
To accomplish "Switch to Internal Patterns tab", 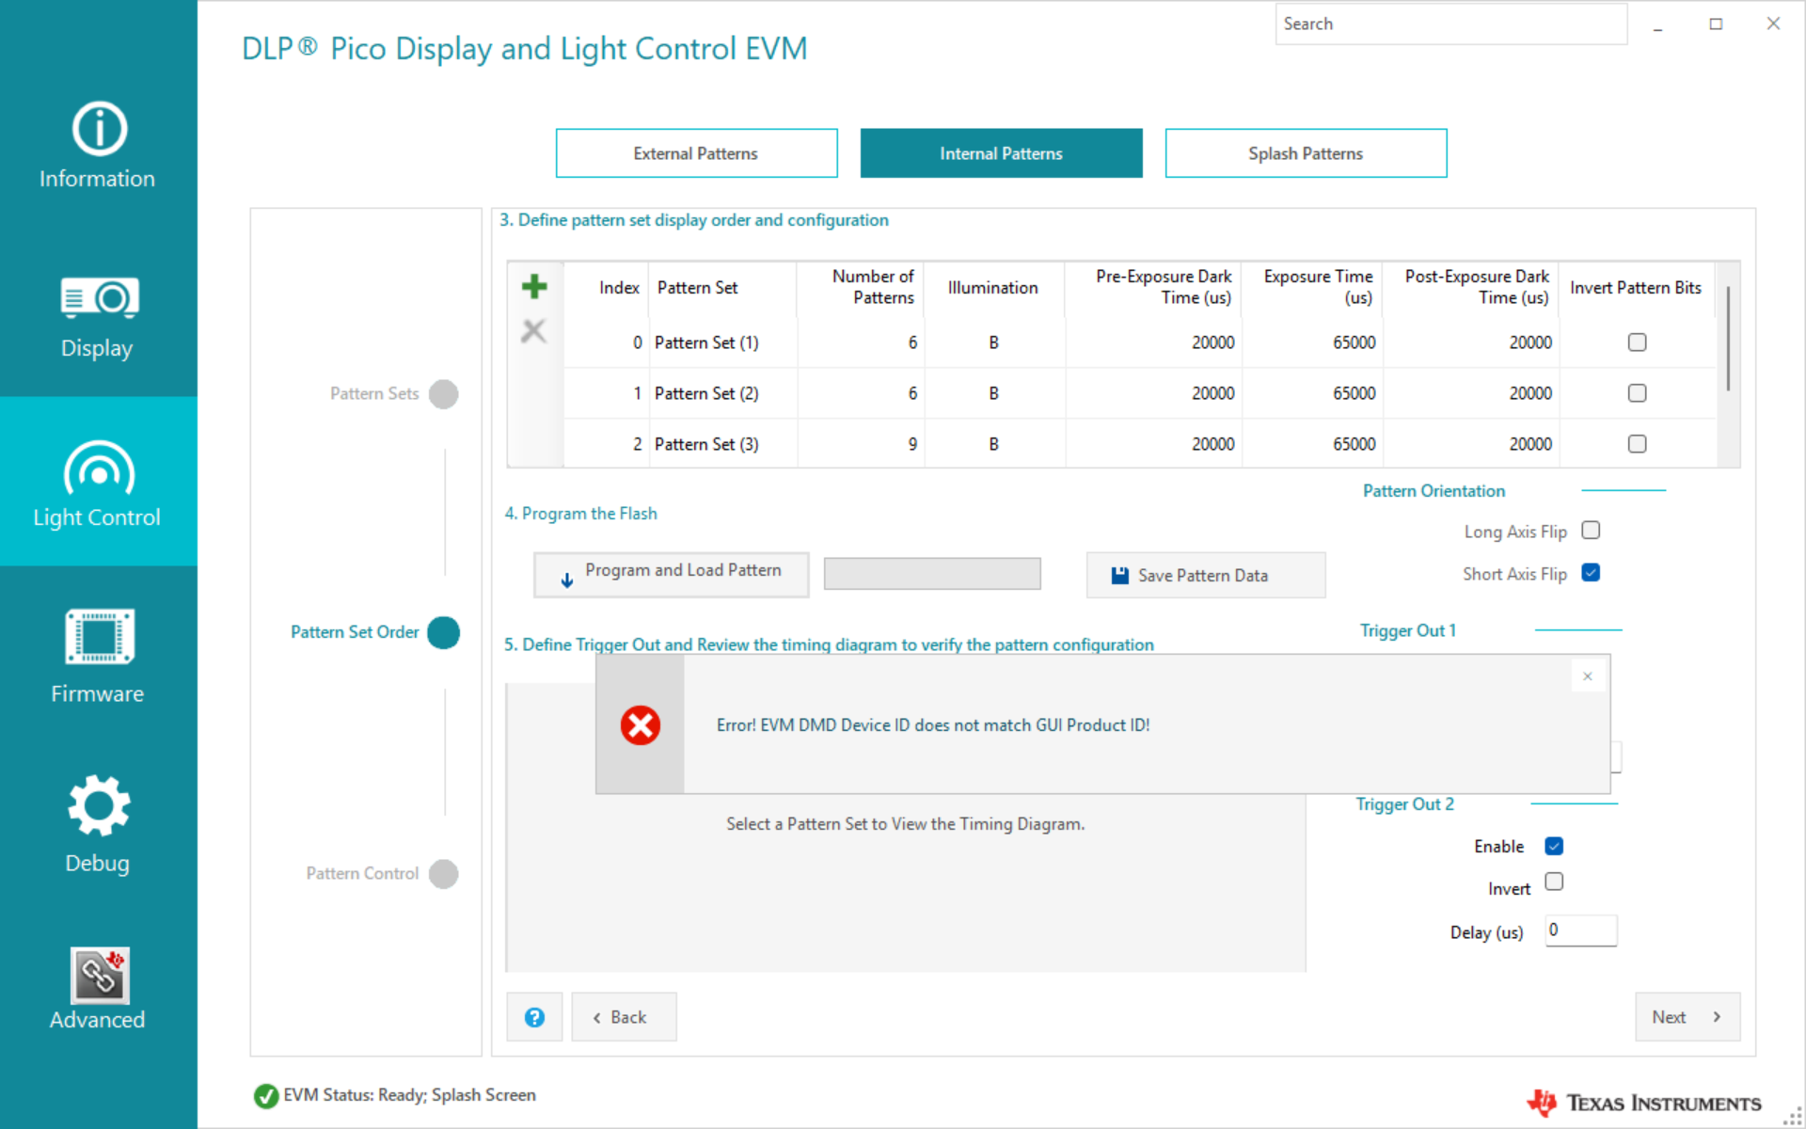I will [x=1002, y=153].
